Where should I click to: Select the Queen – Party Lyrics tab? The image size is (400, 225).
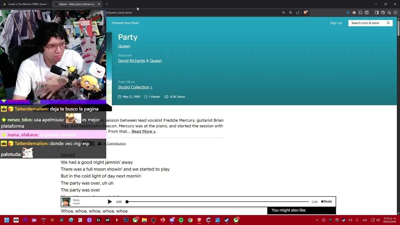77,4
